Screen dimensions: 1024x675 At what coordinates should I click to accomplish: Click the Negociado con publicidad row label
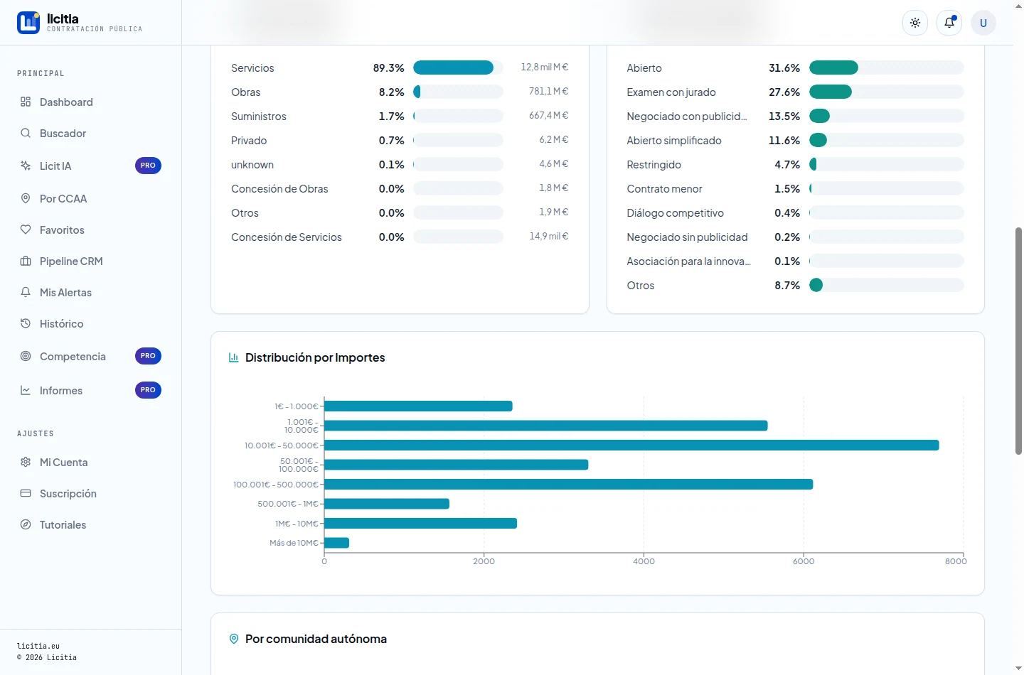(687, 117)
